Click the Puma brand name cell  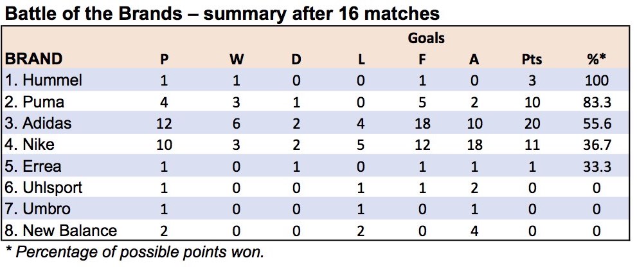(x=35, y=102)
